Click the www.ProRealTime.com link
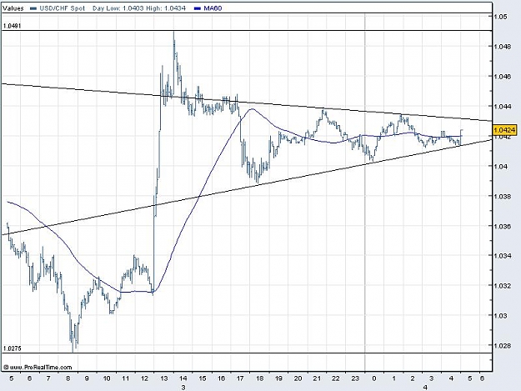The image size is (521, 391). point(41,367)
